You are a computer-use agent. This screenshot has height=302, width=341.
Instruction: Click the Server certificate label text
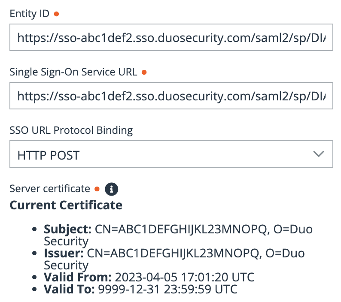point(50,189)
